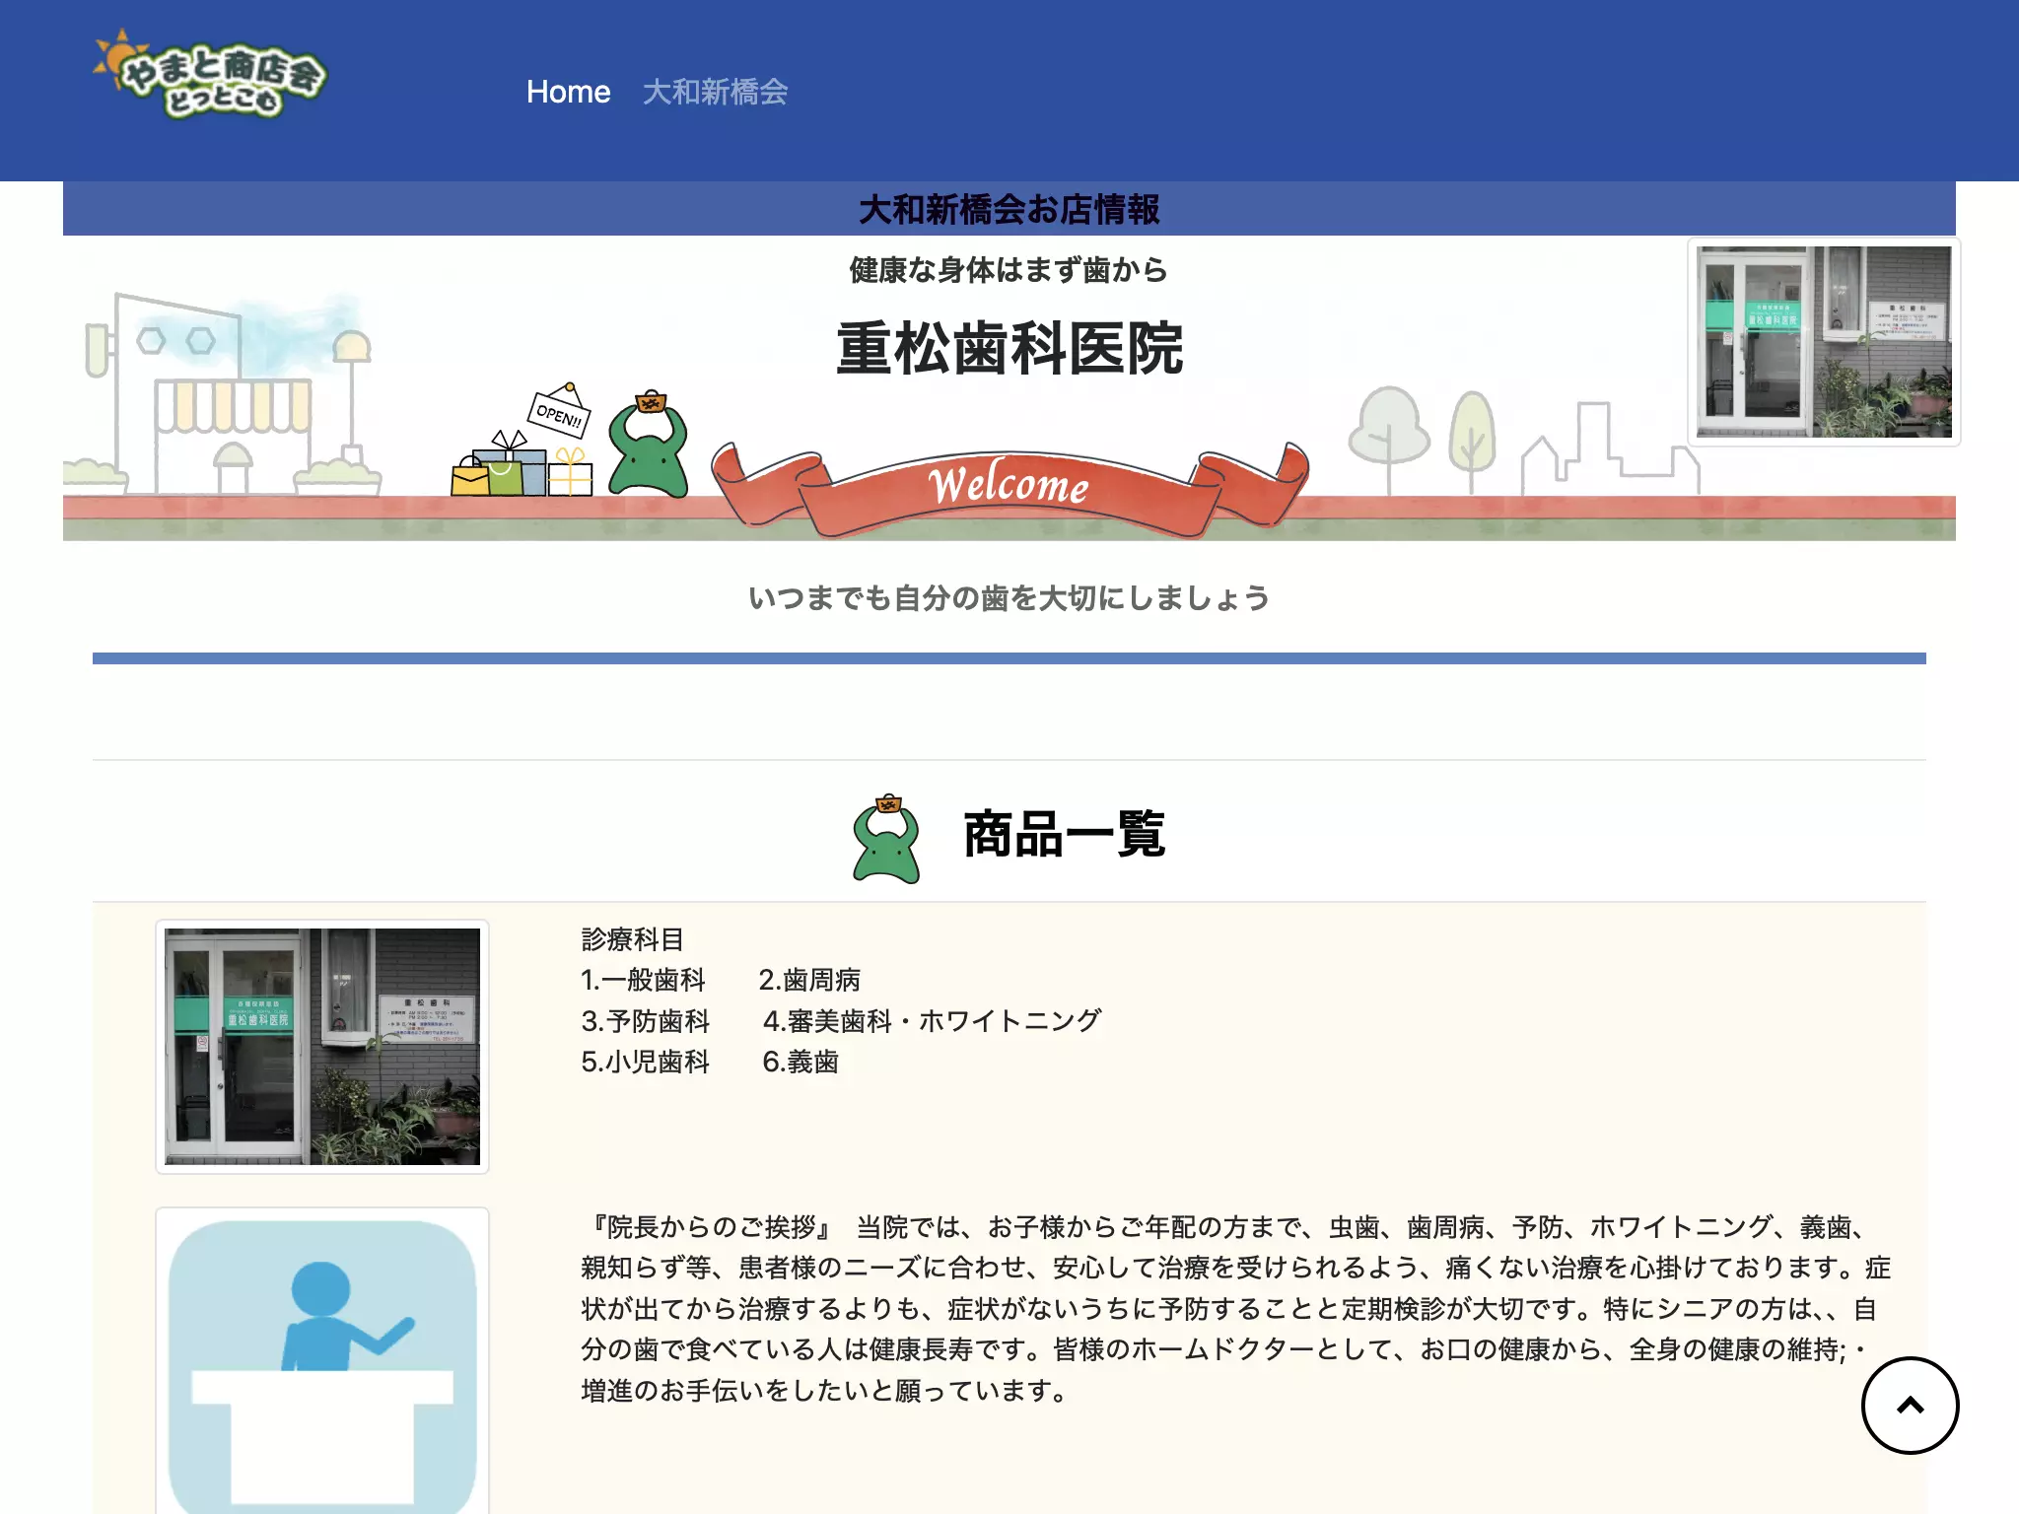Screen dimensions: 2019x1514
Task: Click the green mascot in the banner
Action: [648, 444]
